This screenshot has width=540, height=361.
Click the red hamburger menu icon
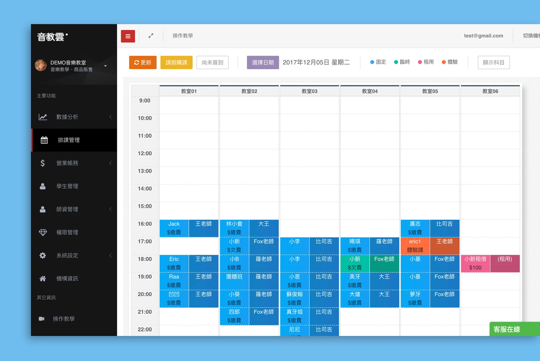tap(128, 36)
